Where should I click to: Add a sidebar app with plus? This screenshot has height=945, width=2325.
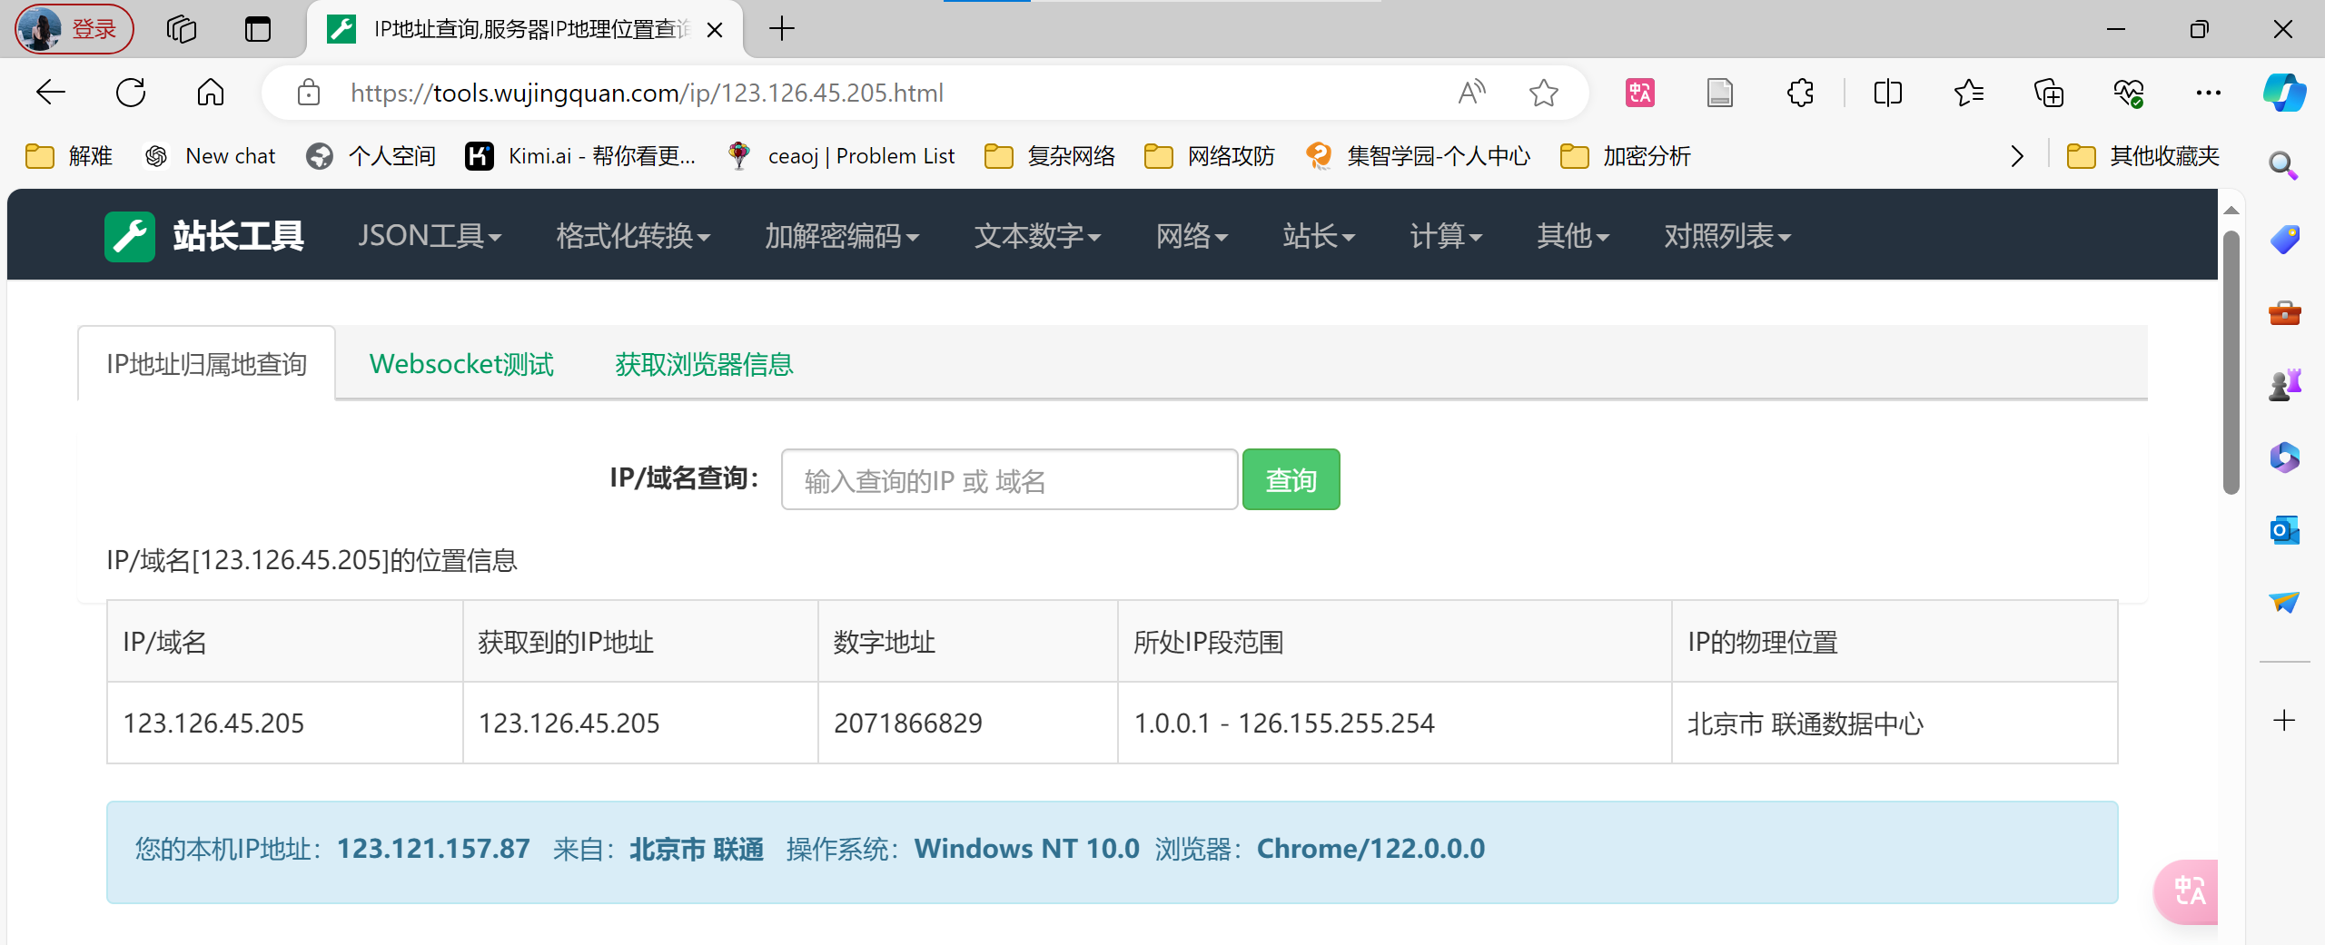pos(2284,721)
